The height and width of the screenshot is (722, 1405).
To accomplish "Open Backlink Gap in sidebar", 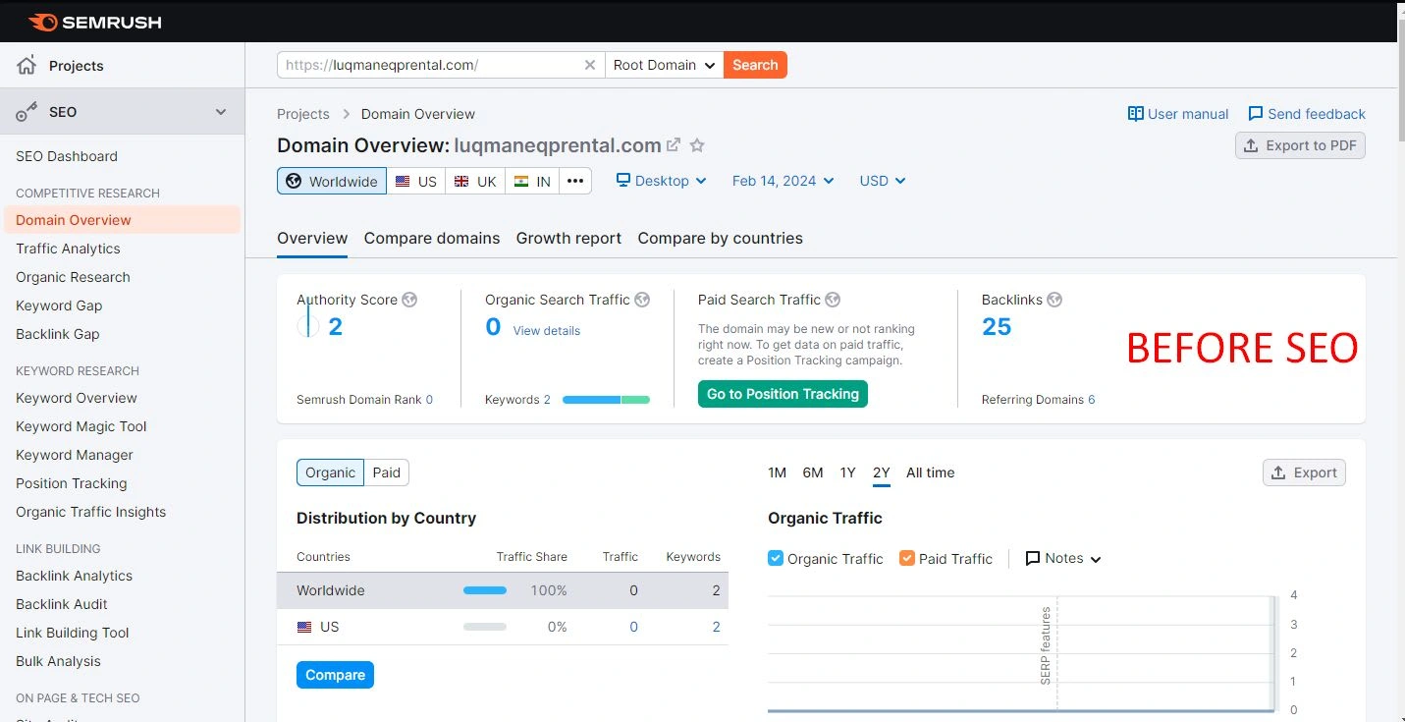I will coord(58,334).
